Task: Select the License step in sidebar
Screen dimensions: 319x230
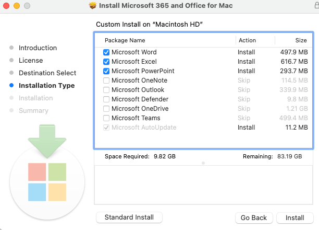Action: 31,61
